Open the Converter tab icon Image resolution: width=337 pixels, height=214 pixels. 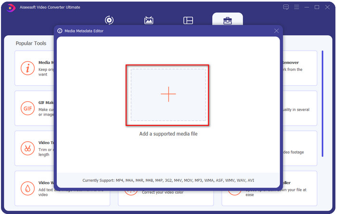click(109, 20)
